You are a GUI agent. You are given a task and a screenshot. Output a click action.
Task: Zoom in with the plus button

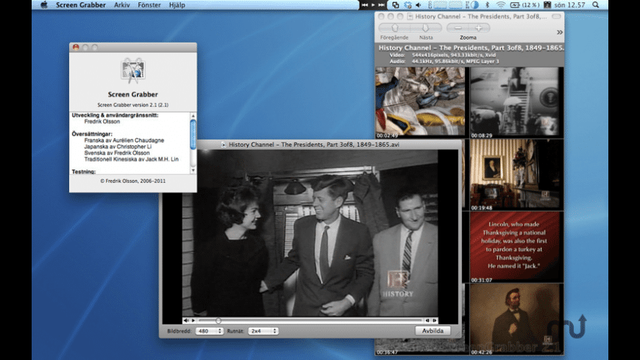(x=478, y=28)
